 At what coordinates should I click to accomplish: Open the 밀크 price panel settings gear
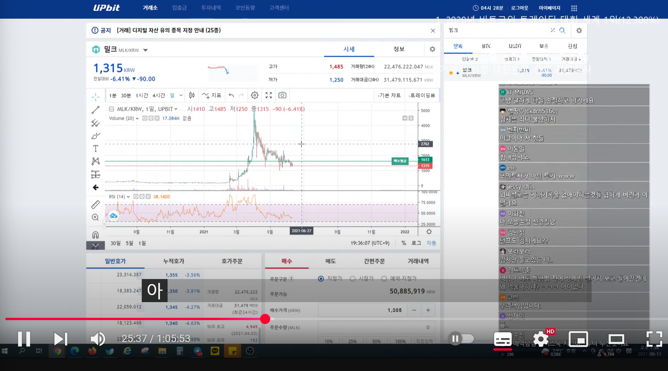[x=432, y=49]
